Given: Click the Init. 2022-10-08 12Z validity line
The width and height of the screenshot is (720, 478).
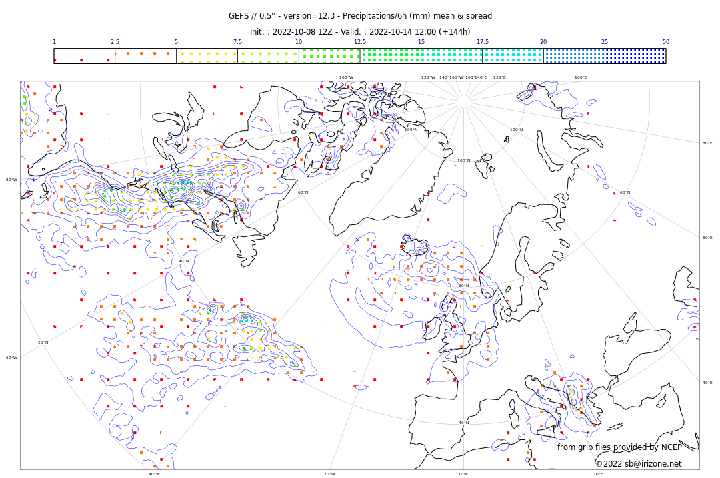Looking at the screenshot, I should (x=360, y=32).
